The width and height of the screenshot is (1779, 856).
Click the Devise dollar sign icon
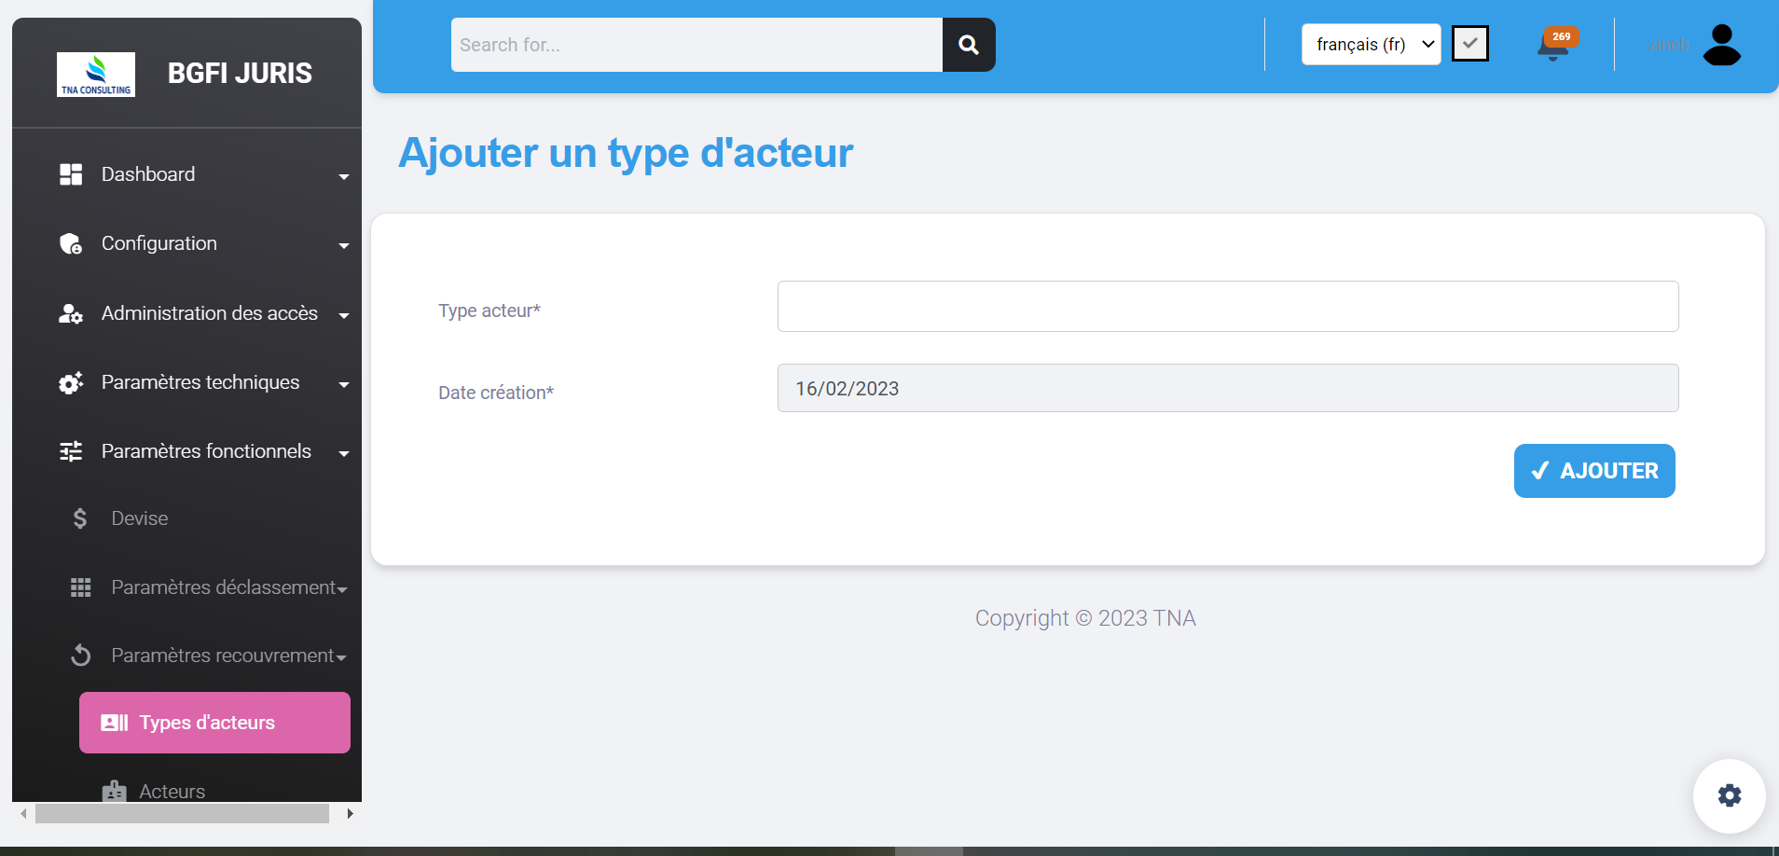pyautogui.click(x=80, y=518)
